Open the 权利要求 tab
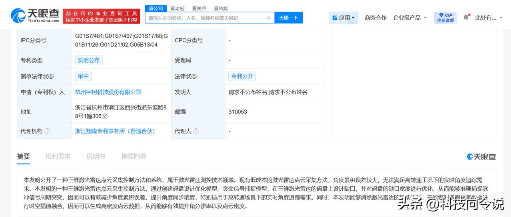This screenshot has width=511, height=217. click(58, 156)
